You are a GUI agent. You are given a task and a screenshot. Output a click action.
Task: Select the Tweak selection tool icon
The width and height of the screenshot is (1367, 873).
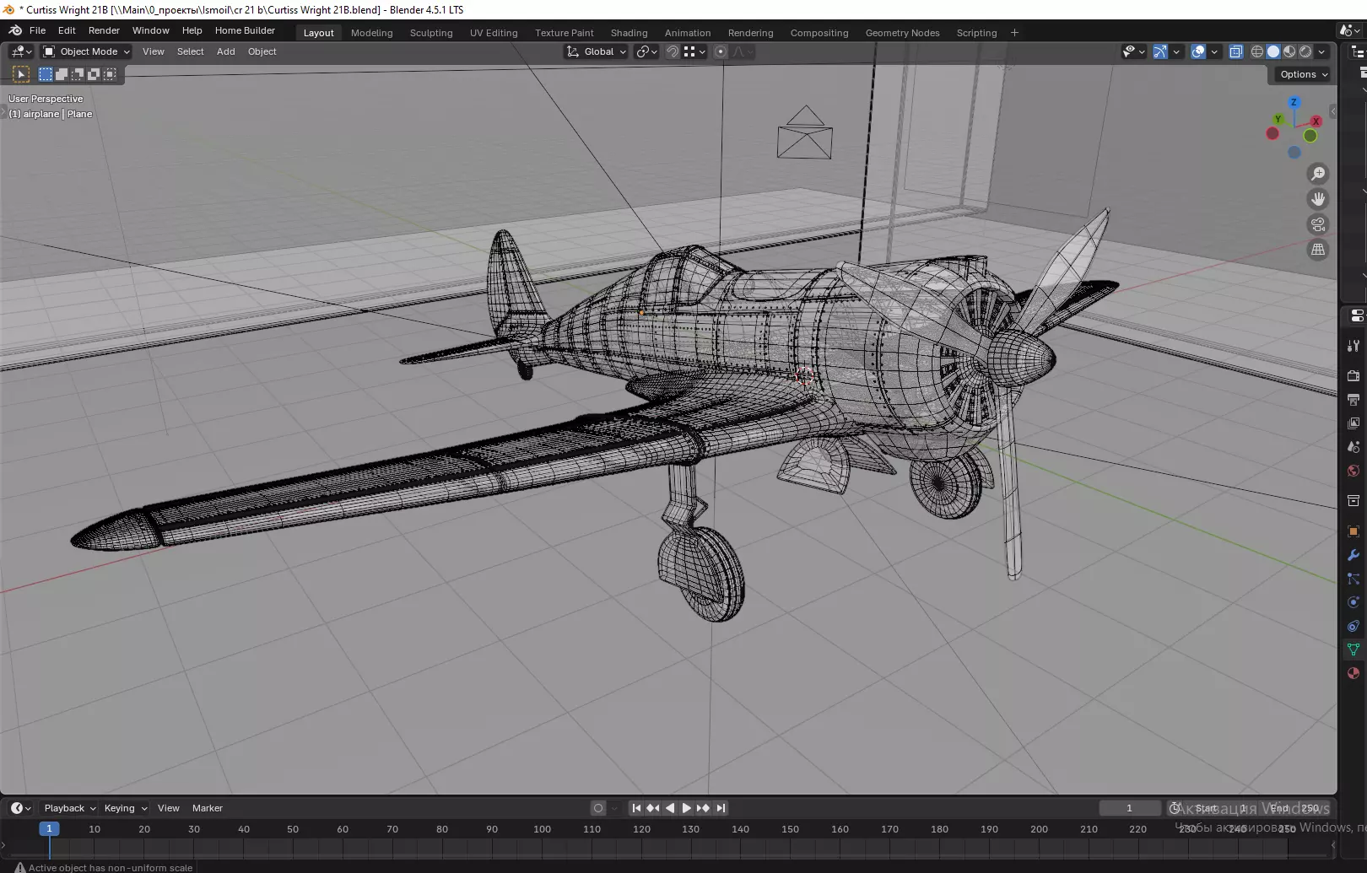point(22,74)
